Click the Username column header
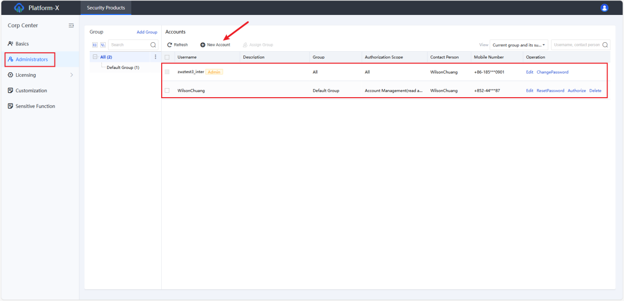Screen dimensions: 624x301 pyautogui.click(x=187, y=57)
